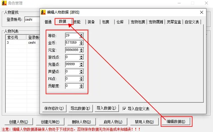213x132 pixels.
Task: Increase 声望点 with the up arrow
Action: click(x=81, y=70)
